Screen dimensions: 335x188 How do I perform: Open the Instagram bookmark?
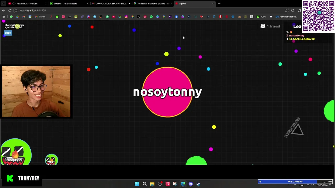click(126, 17)
